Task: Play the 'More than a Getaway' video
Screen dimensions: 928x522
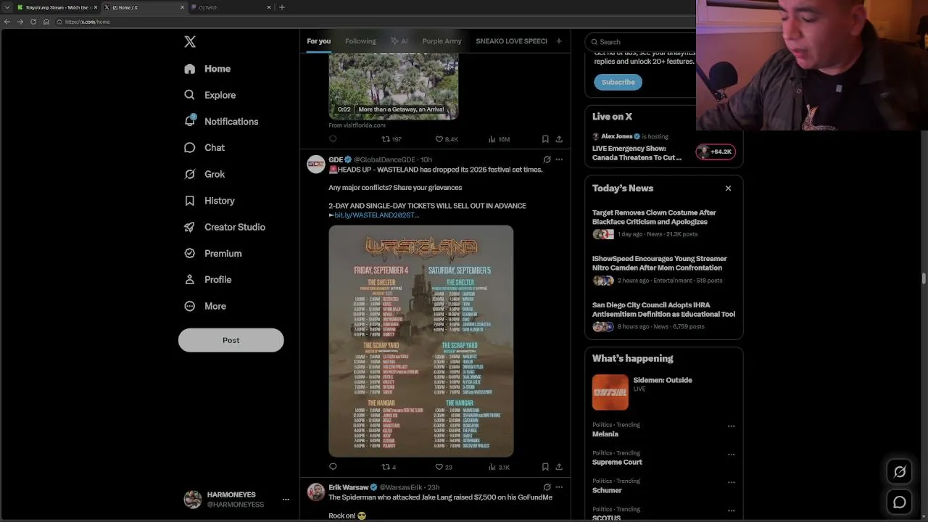Action: click(394, 85)
